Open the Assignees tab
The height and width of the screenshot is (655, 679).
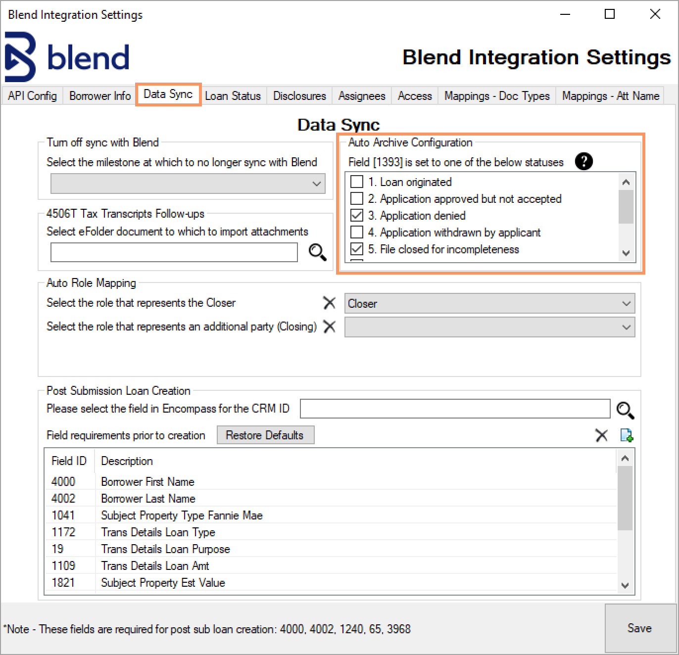[362, 95]
